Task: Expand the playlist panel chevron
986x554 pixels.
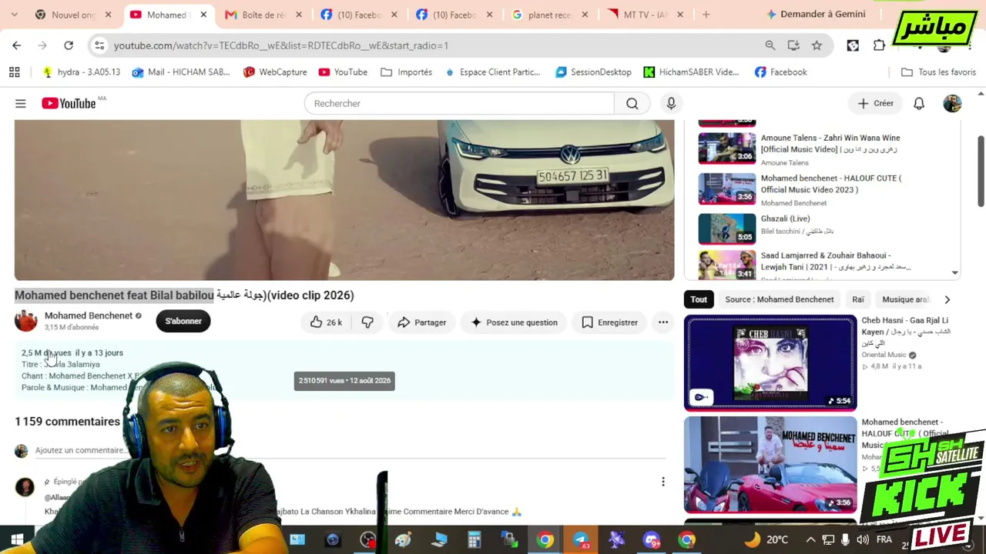Action: (x=954, y=273)
